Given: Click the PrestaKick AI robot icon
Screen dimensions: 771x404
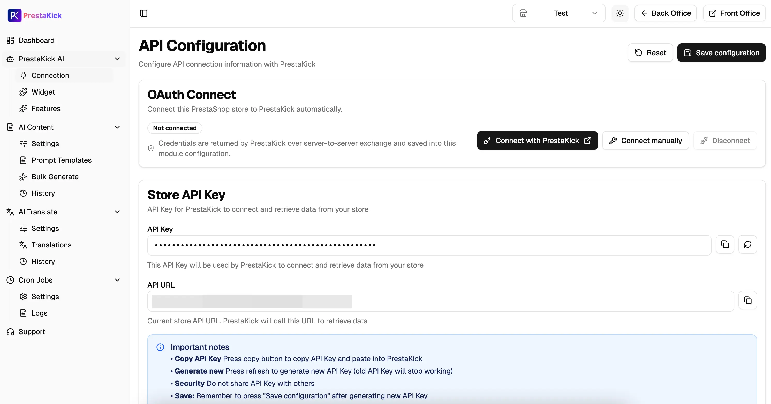Looking at the screenshot, I should tap(11, 59).
